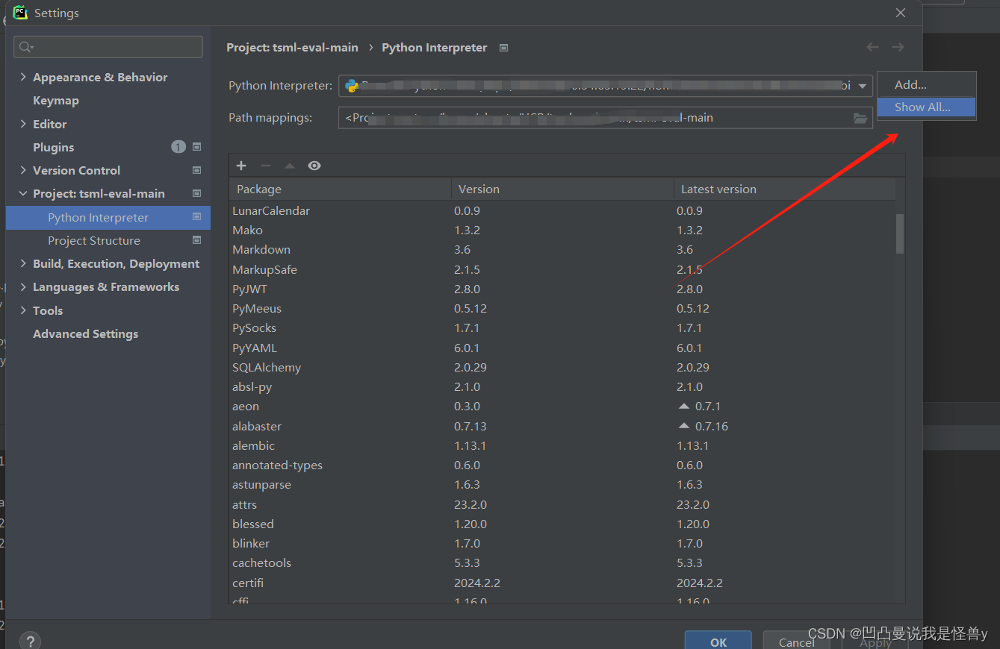Expand Build, Execution, Deployment section

click(x=23, y=263)
